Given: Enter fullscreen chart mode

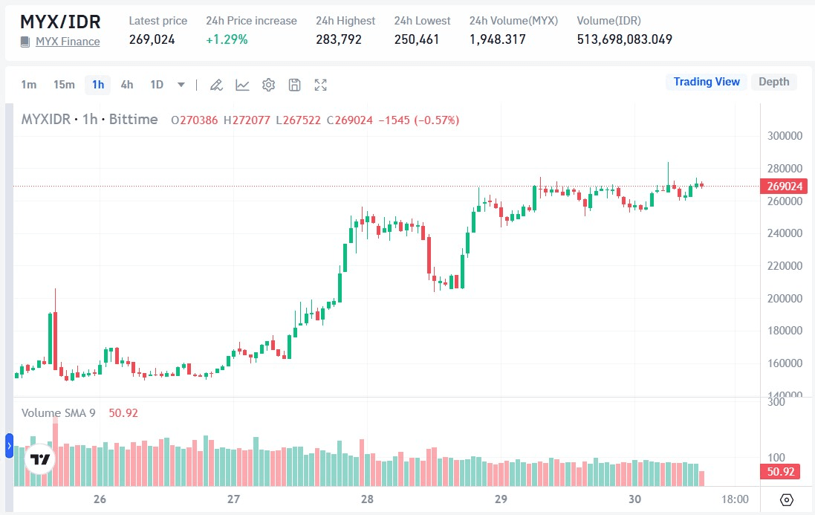Looking at the screenshot, I should coord(320,85).
